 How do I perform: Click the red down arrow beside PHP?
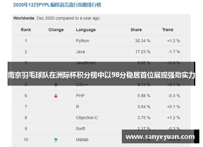click(x=56, y=96)
